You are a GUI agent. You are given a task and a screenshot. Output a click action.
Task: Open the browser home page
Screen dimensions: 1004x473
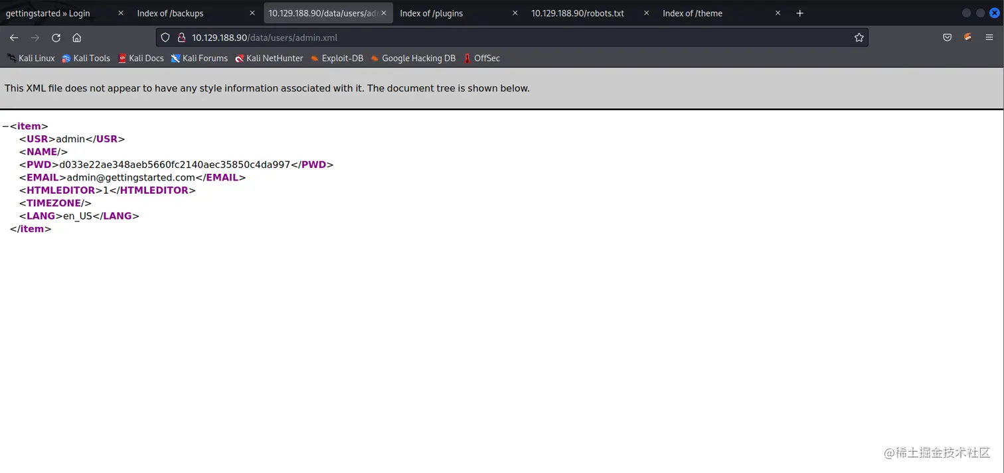pyautogui.click(x=77, y=38)
